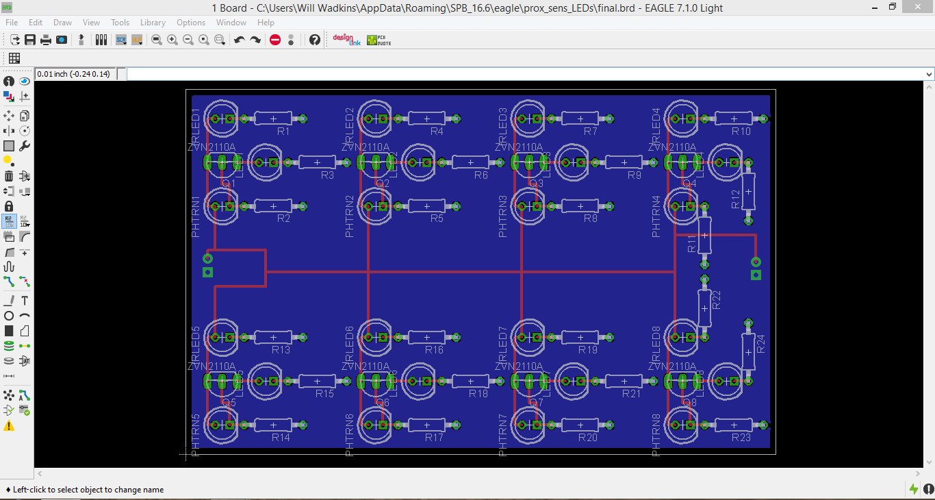This screenshot has width=935, height=500.
Task: Click the Undo arrow icon
Action: (240, 39)
